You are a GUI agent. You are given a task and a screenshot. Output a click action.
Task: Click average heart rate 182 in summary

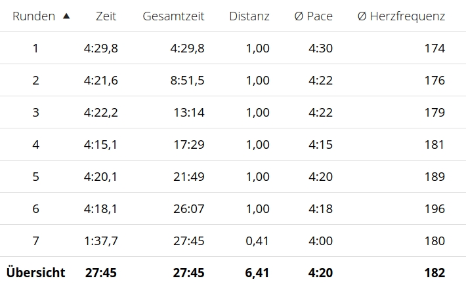click(x=434, y=273)
